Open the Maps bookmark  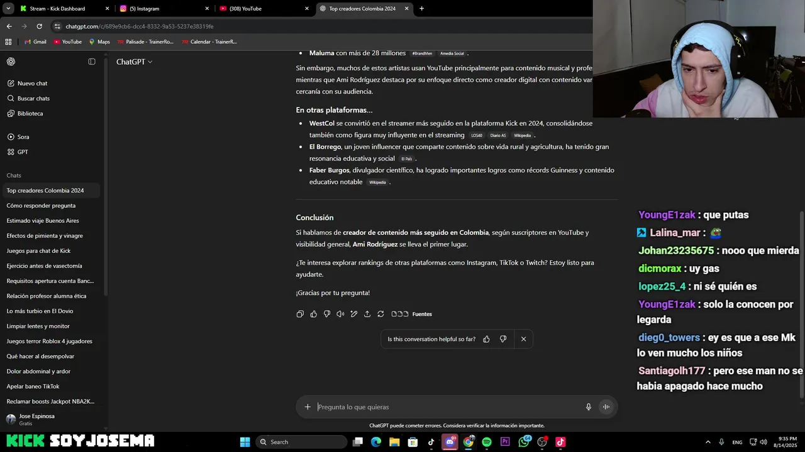99,42
